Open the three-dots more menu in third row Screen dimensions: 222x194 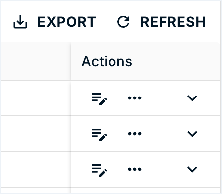point(135,169)
